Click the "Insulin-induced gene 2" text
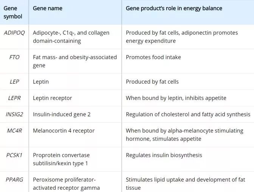This screenshot has height=192, width=254. pyautogui.click(x=62, y=114)
